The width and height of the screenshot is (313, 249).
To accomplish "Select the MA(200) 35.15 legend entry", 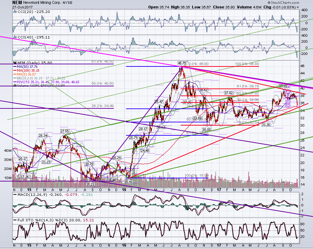I will 26,71.
